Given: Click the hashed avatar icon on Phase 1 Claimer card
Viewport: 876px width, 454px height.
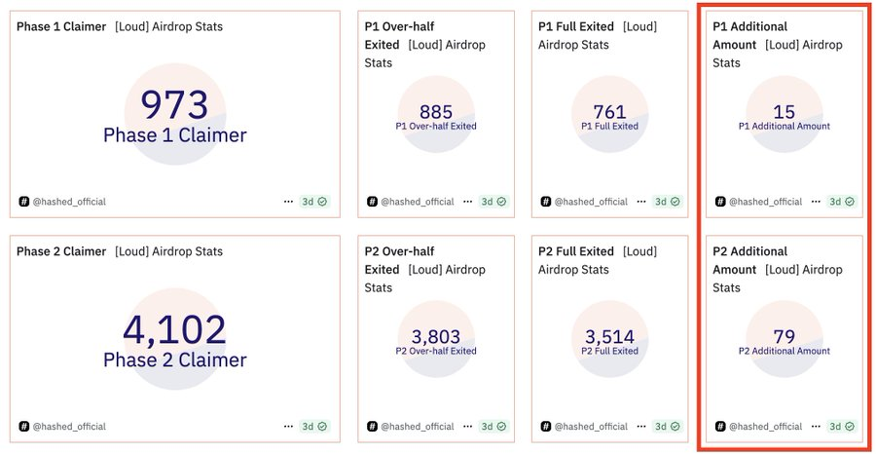Looking at the screenshot, I should [23, 202].
